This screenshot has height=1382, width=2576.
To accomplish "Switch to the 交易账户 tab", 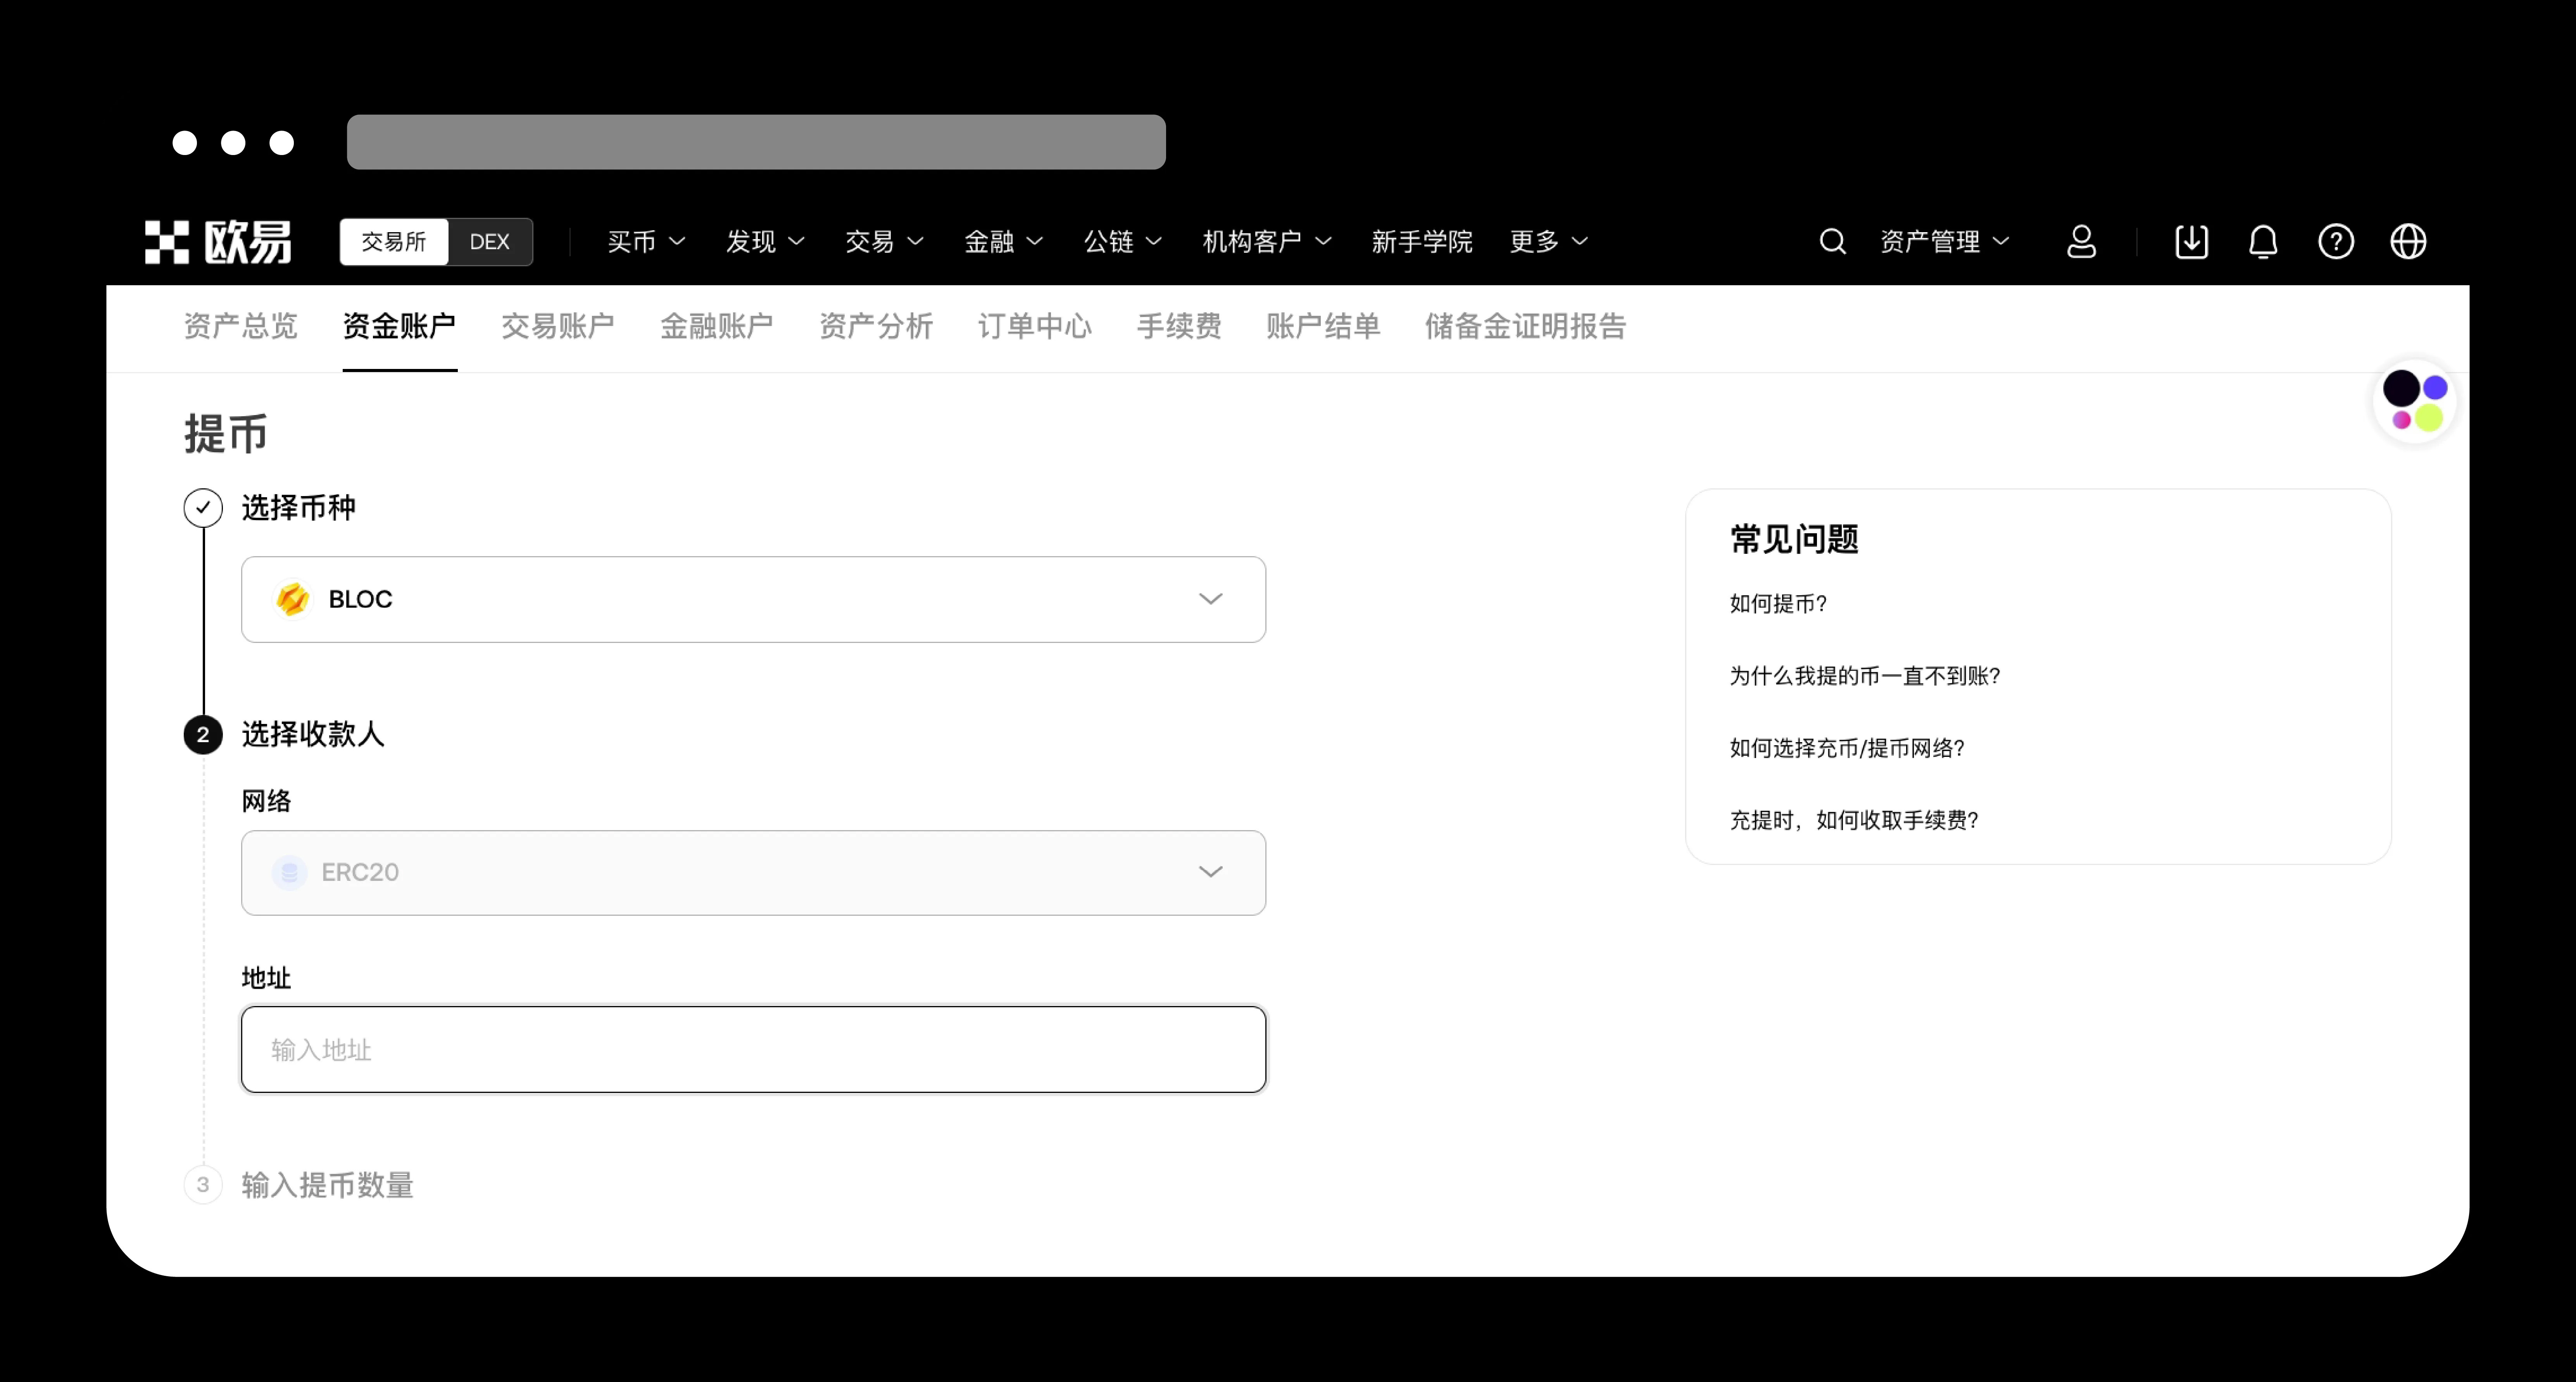I will [558, 326].
